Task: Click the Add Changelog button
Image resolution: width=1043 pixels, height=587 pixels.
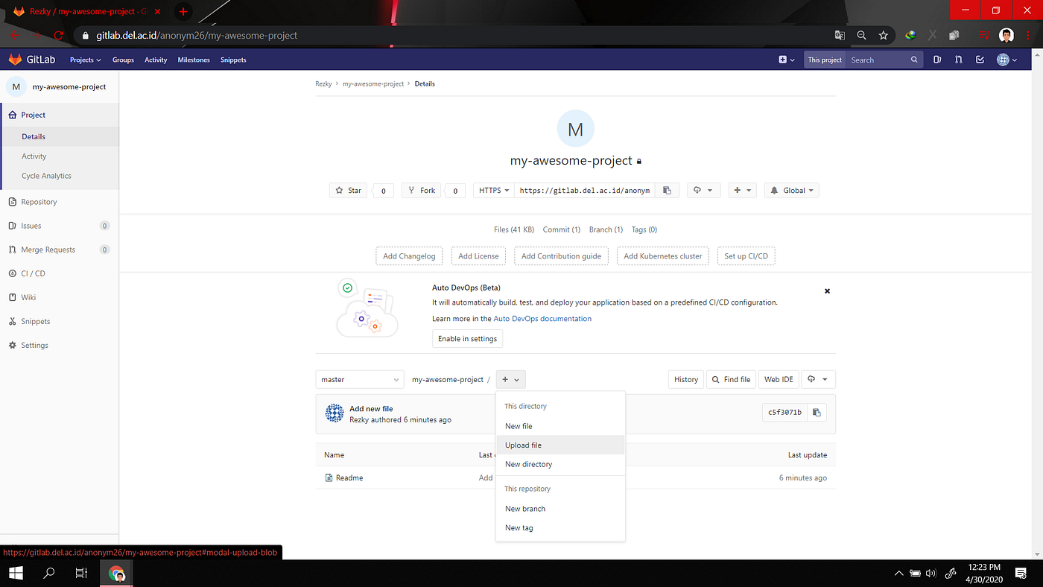Action: 409,256
